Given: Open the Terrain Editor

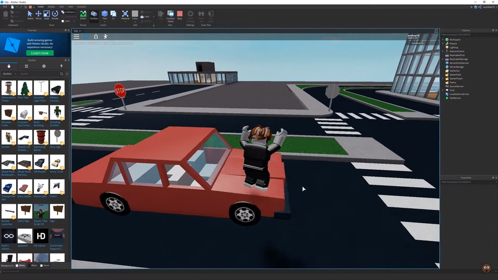Looking at the screenshot, I should click(83, 15).
